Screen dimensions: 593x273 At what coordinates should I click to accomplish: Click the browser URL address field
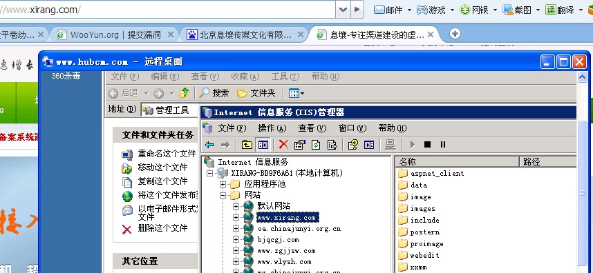coord(167,10)
